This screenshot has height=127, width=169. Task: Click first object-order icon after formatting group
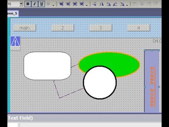[61, 4]
